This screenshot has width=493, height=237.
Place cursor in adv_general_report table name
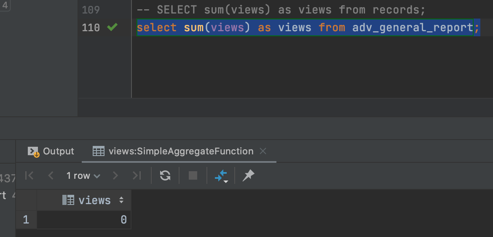(413, 28)
